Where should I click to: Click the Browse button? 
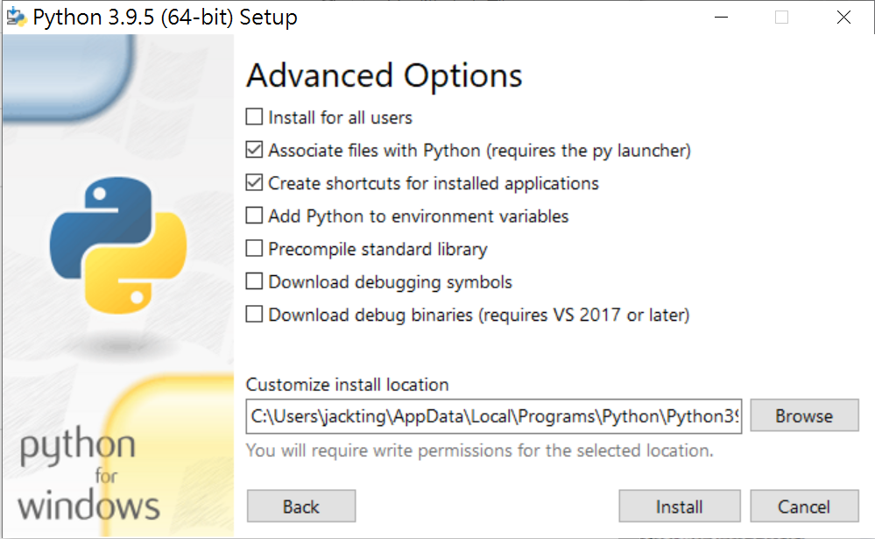tap(804, 415)
